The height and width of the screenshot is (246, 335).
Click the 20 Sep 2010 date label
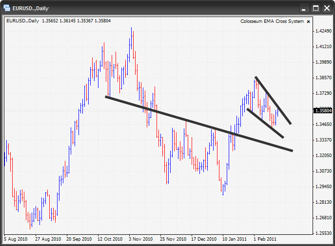79,239
